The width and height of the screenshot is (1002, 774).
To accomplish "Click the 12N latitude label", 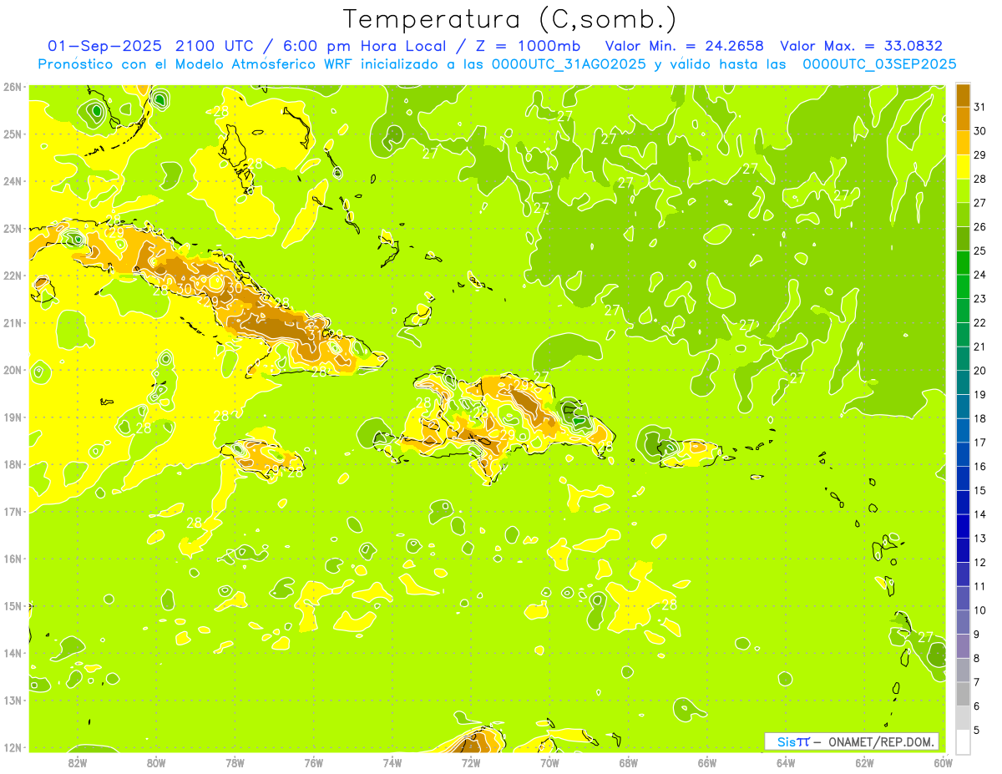I will coord(12,747).
